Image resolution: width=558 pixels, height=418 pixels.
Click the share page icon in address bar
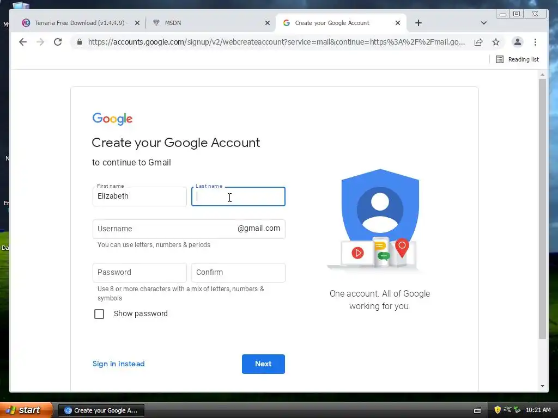coord(478,42)
